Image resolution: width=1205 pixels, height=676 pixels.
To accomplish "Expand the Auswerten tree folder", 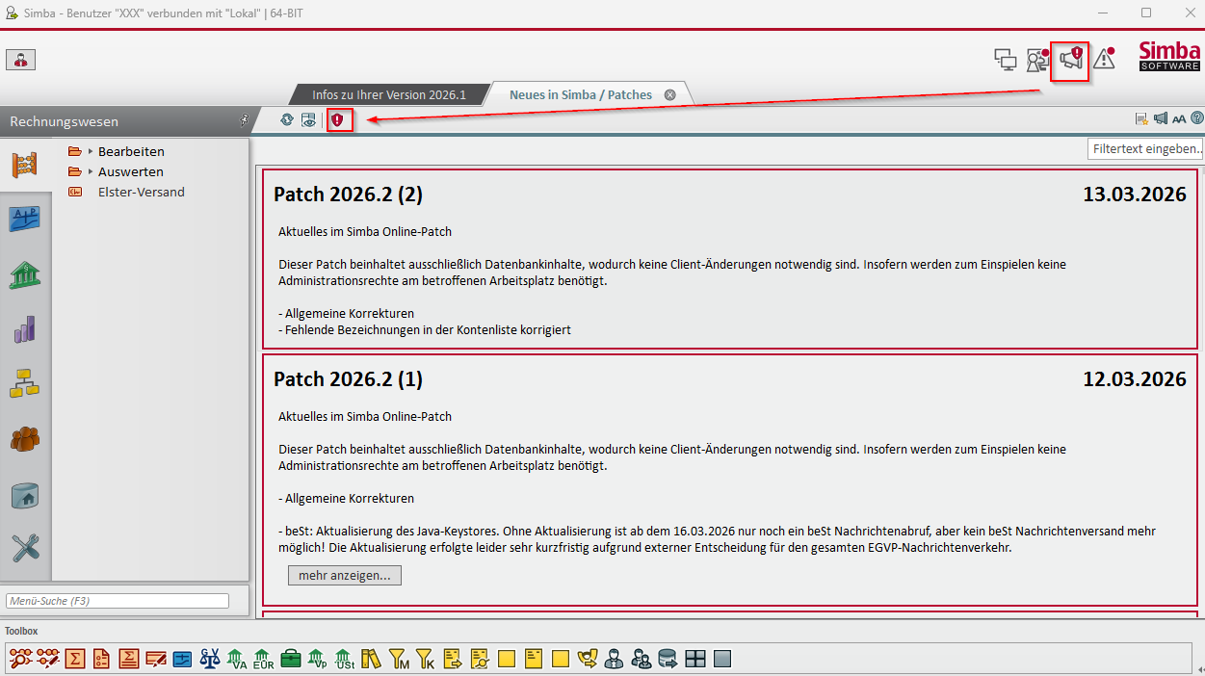I will (x=91, y=172).
